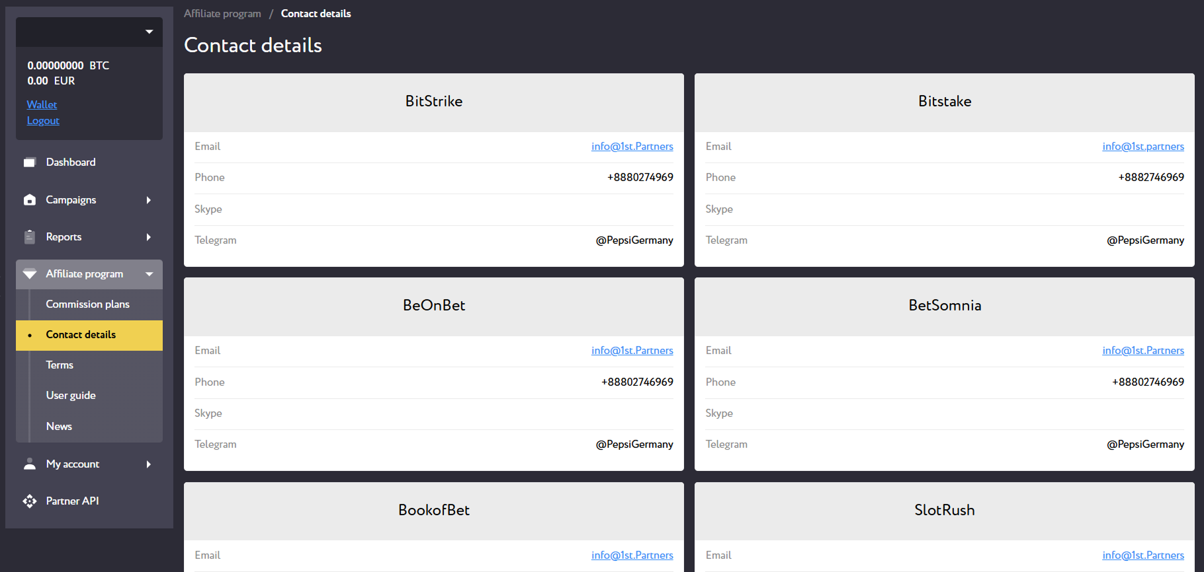Open the Partner API menu item

coord(89,501)
